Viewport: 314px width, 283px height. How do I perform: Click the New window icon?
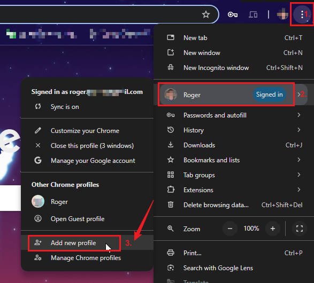click(171, 52)
